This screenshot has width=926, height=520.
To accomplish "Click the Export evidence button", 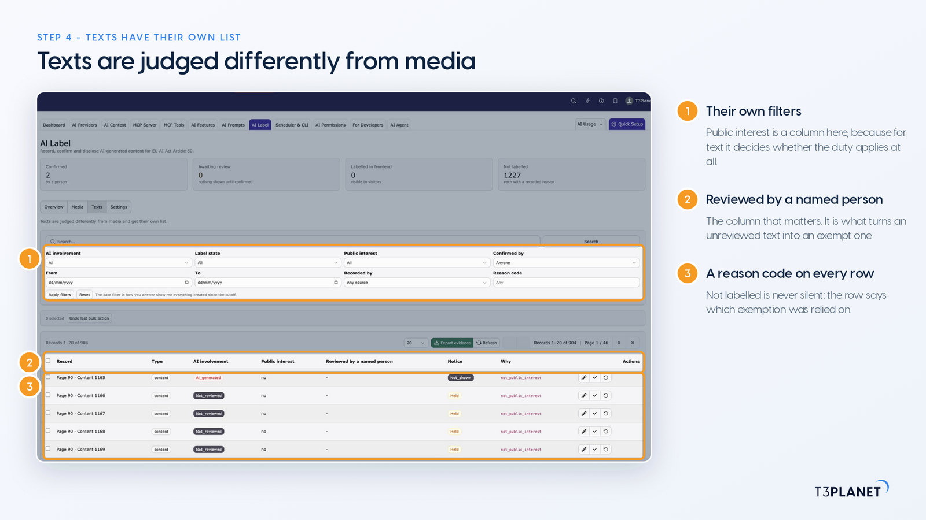I will pos(452,343).
